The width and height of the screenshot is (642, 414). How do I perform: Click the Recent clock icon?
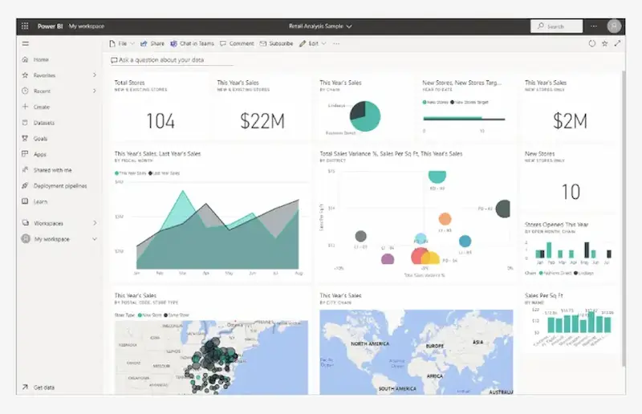(25, 91)
